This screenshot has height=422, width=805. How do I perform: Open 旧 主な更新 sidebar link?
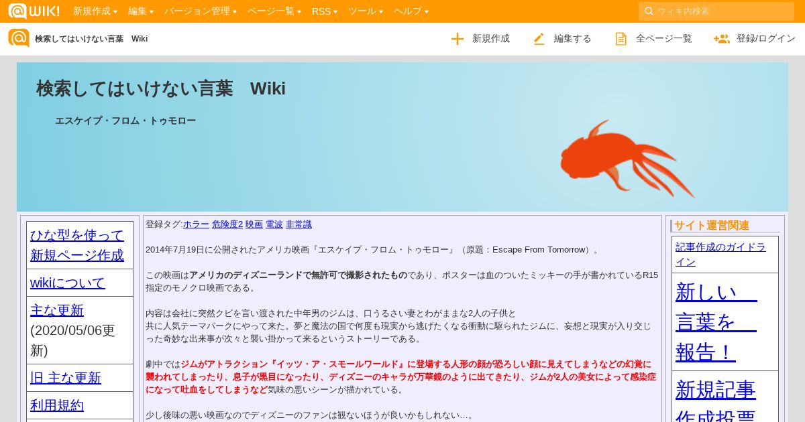66,378
